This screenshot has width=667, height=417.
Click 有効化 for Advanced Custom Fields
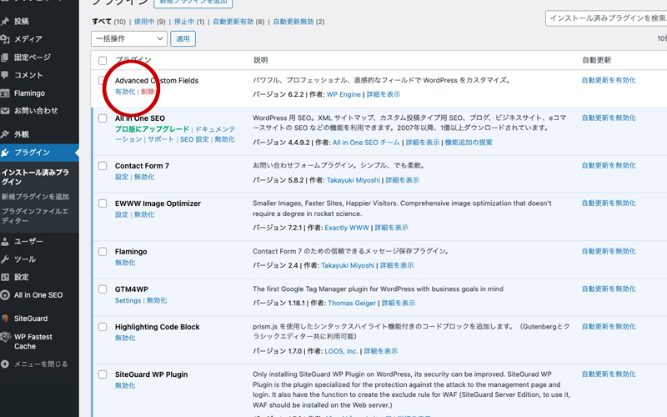125,92
